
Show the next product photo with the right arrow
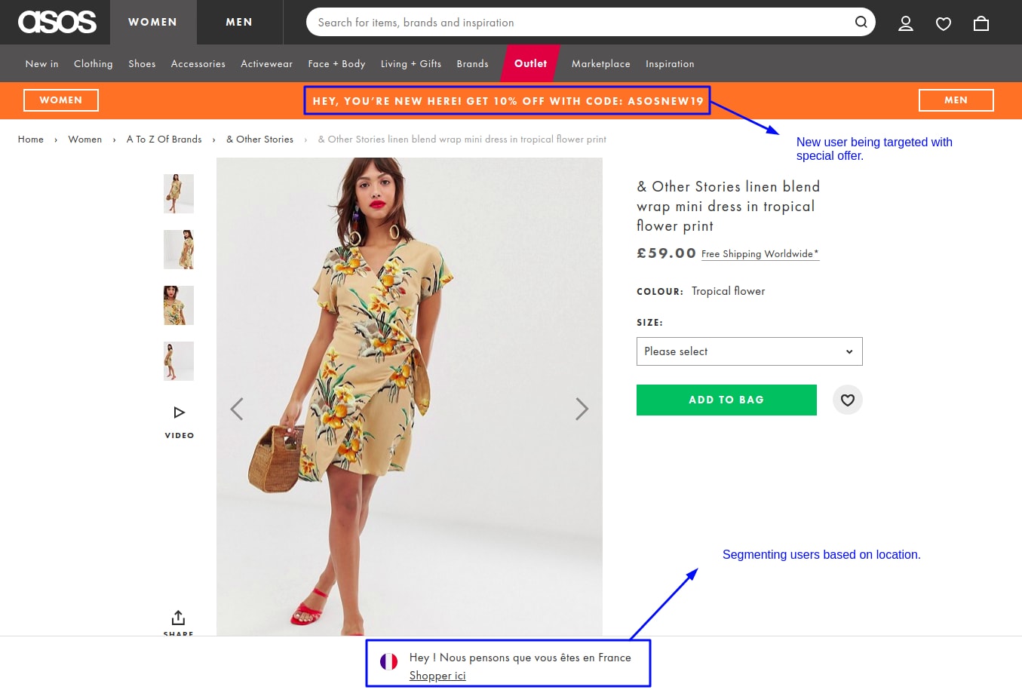[x=582, y=408]
